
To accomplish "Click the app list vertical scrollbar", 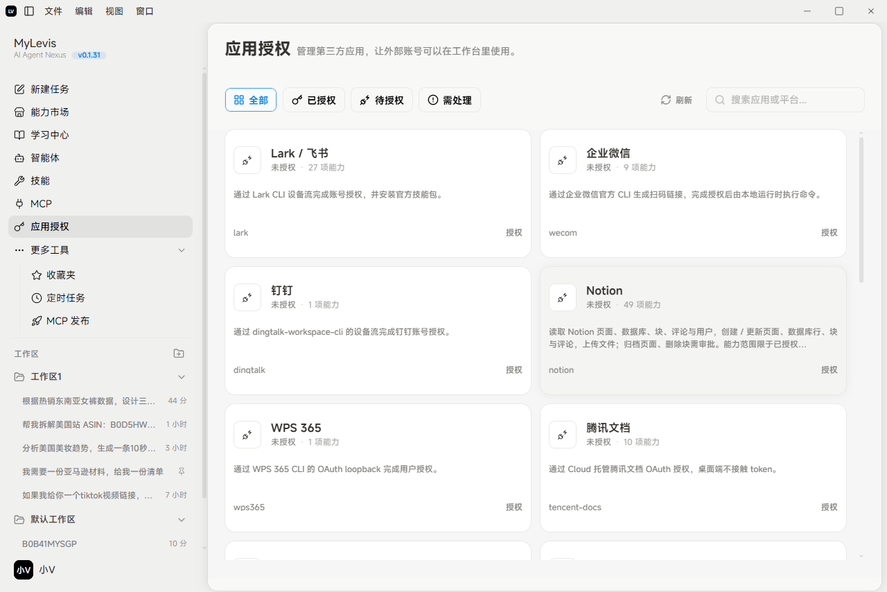I will 861,209.
